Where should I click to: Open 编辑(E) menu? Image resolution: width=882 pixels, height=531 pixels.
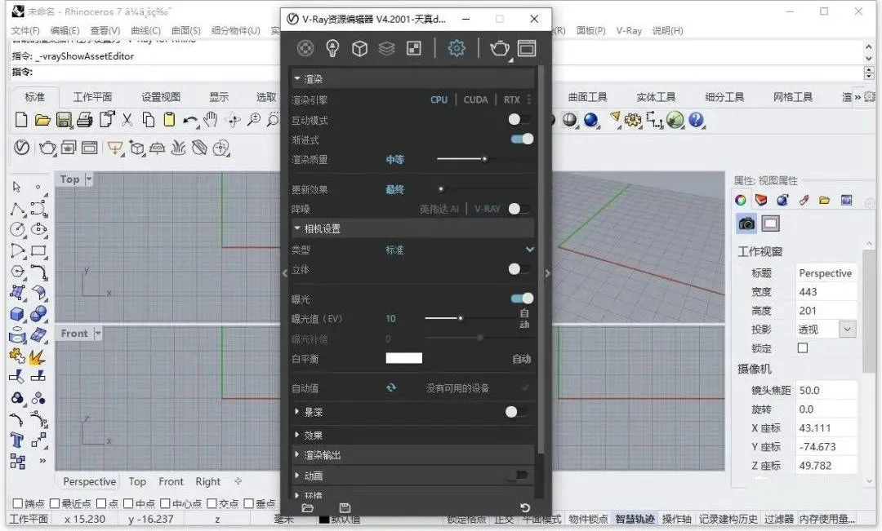click(65, 30)
